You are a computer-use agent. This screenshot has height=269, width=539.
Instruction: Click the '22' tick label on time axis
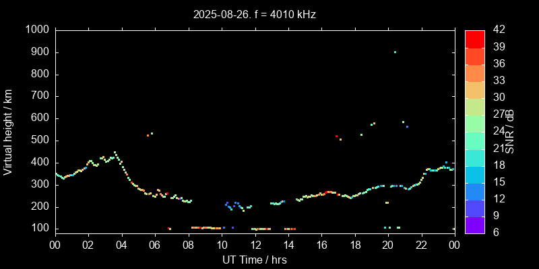tap(421, 245)
